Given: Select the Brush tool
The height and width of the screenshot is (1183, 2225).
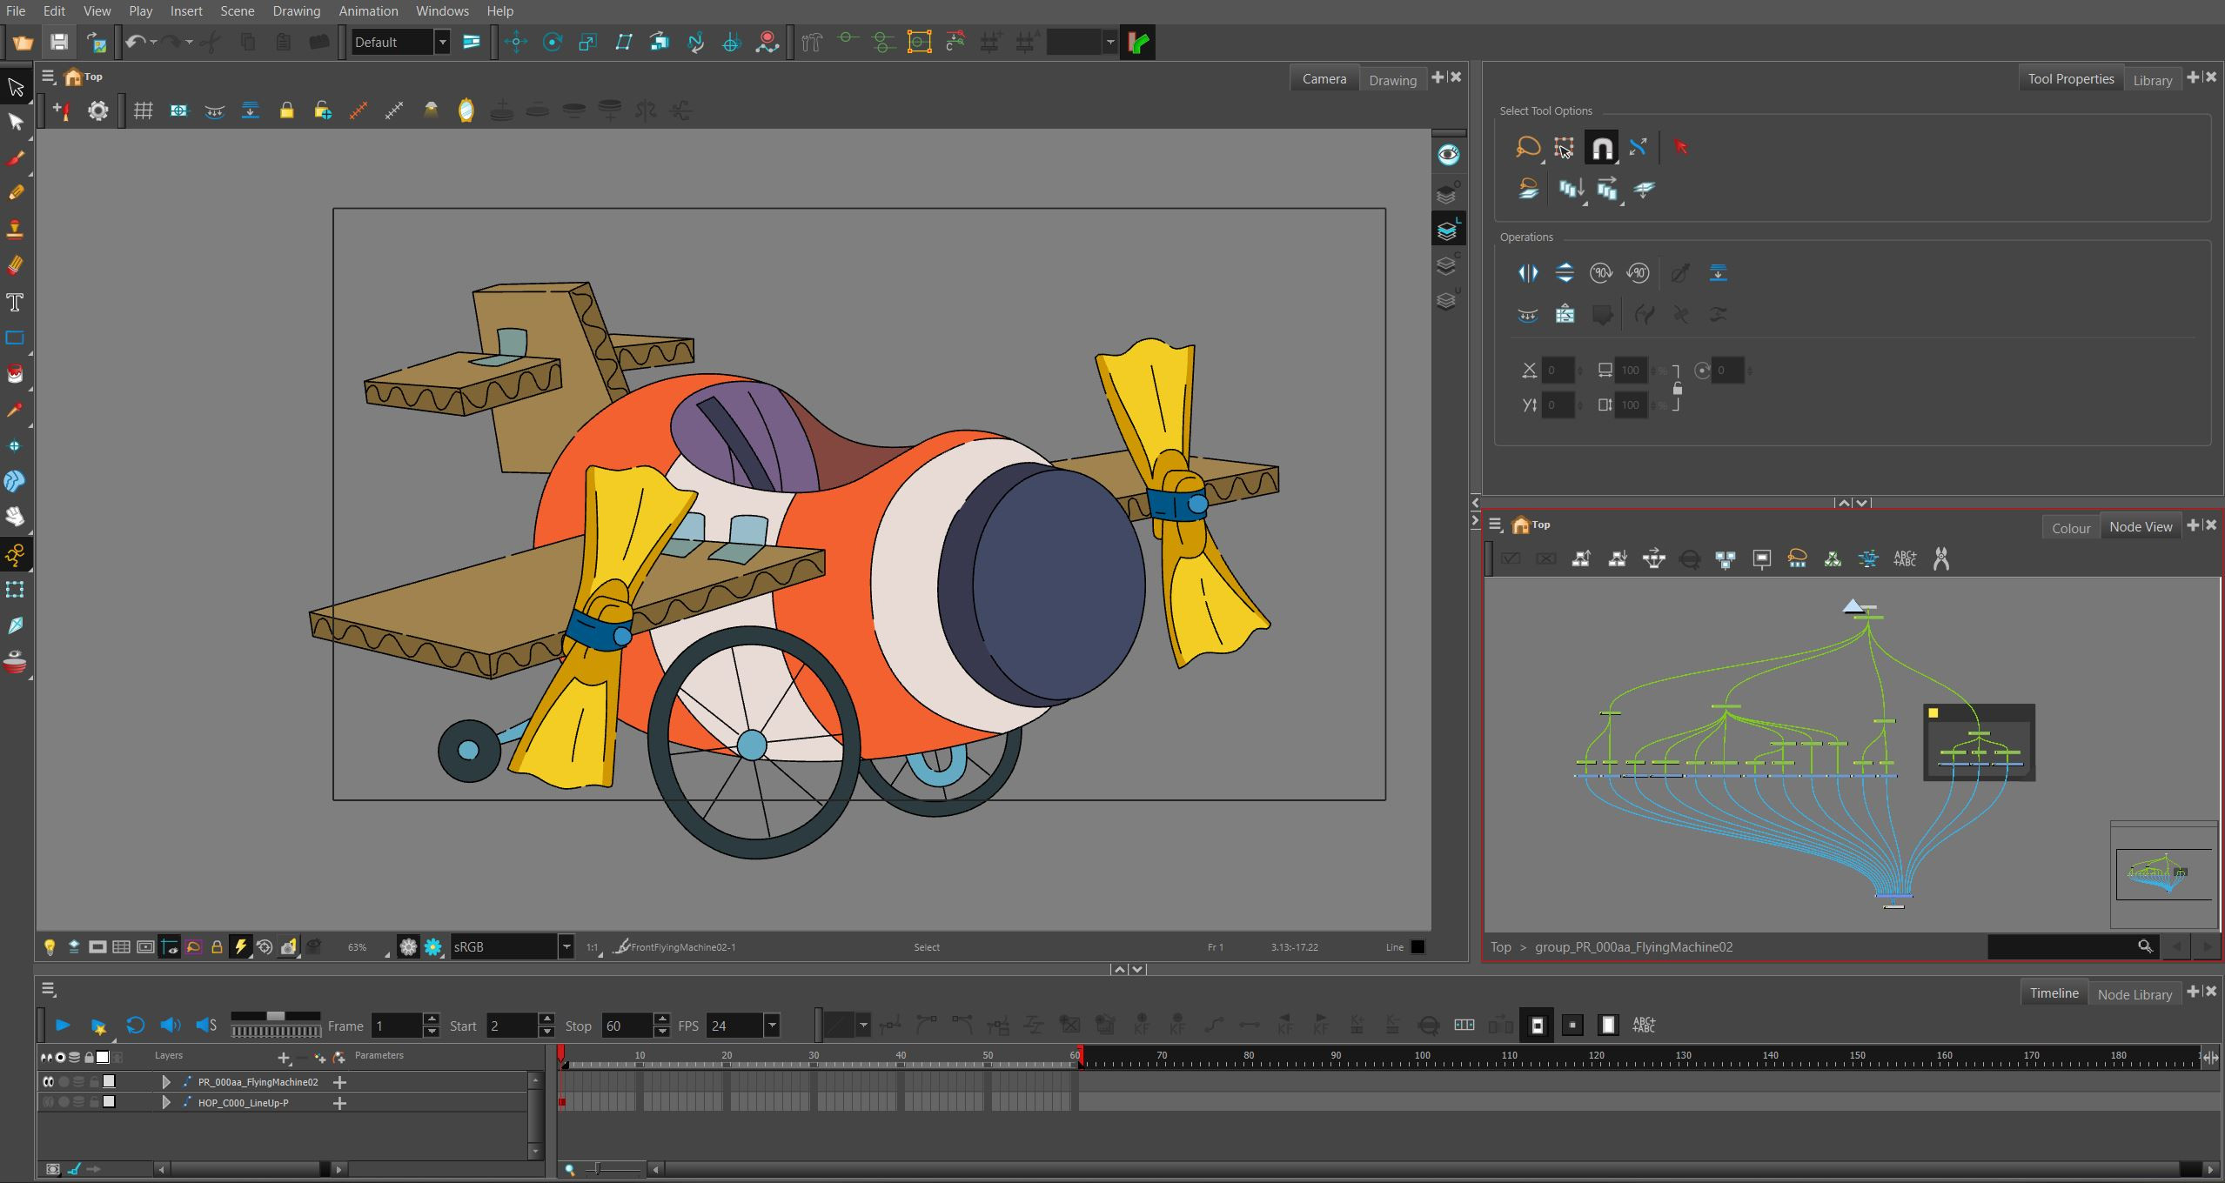Looking at the screenshot, I should click(x=16, y=158).
